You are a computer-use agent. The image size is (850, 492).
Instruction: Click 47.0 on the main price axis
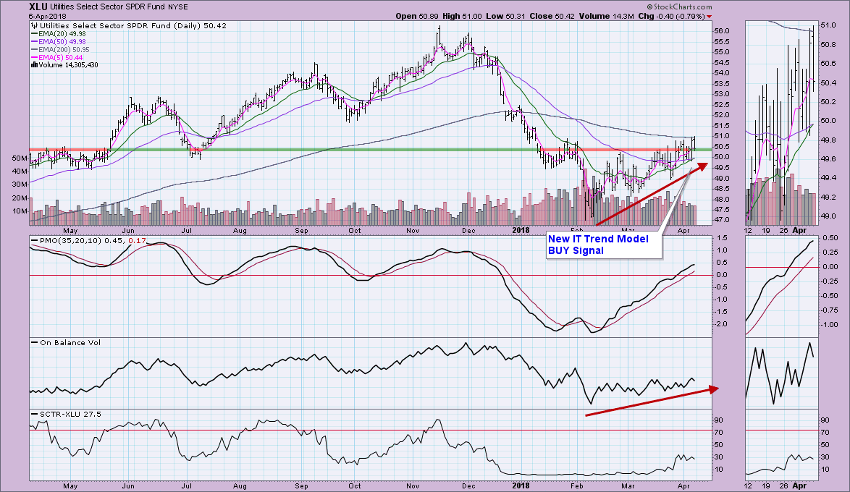[722, 220]
